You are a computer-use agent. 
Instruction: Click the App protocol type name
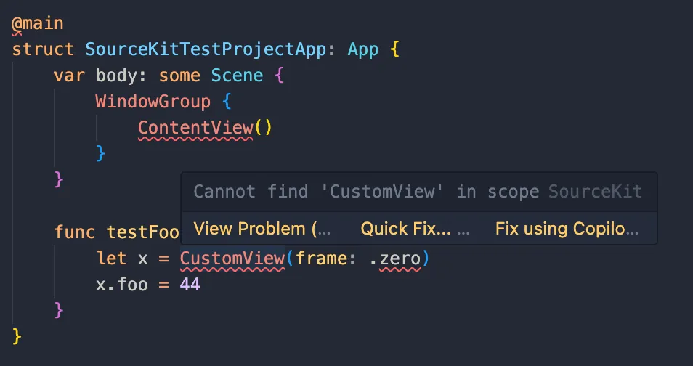click(x=363, y=49)
